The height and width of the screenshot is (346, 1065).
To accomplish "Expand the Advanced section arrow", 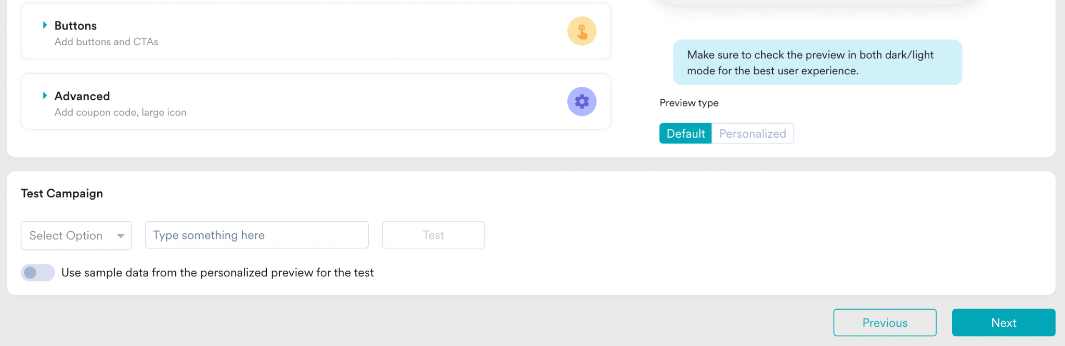I will (45, 96).
